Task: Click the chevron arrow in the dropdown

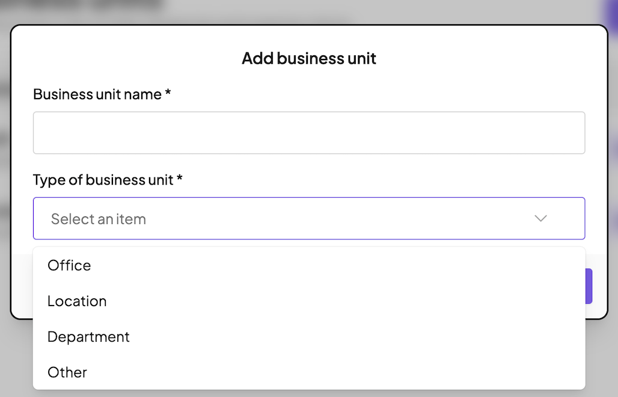Action: pos(540,218)
